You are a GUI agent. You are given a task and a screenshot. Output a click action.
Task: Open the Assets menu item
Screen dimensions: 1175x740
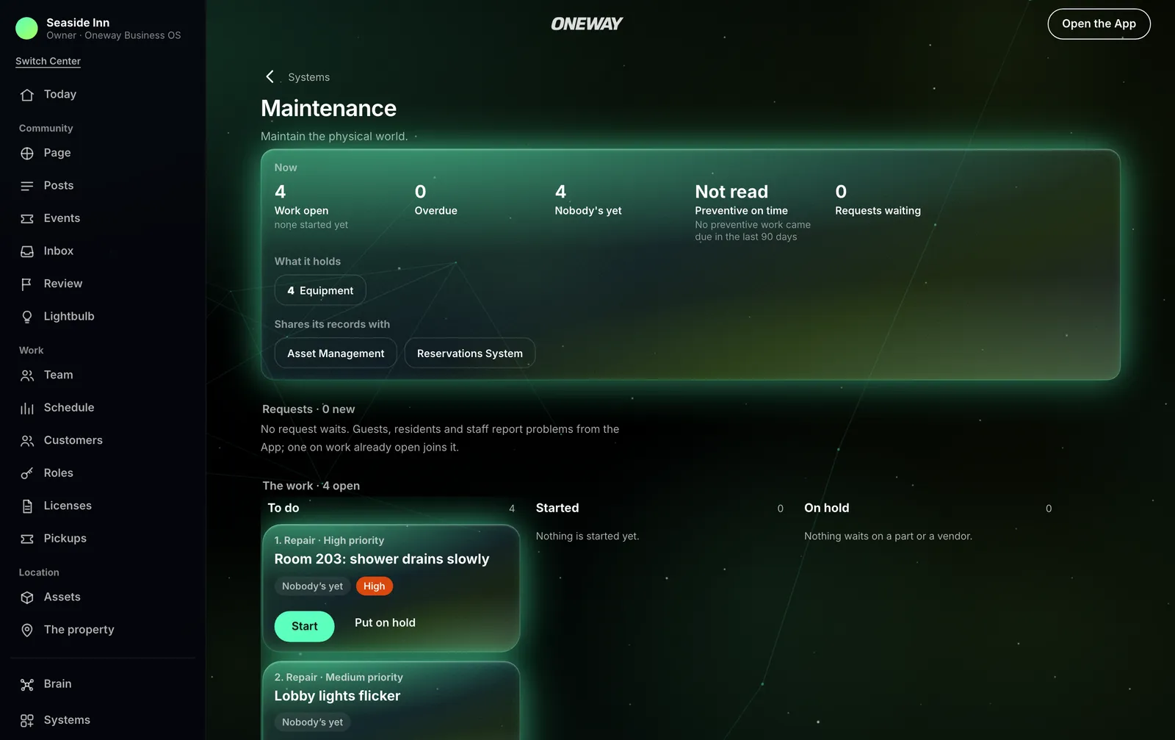[x=103, y=597]
